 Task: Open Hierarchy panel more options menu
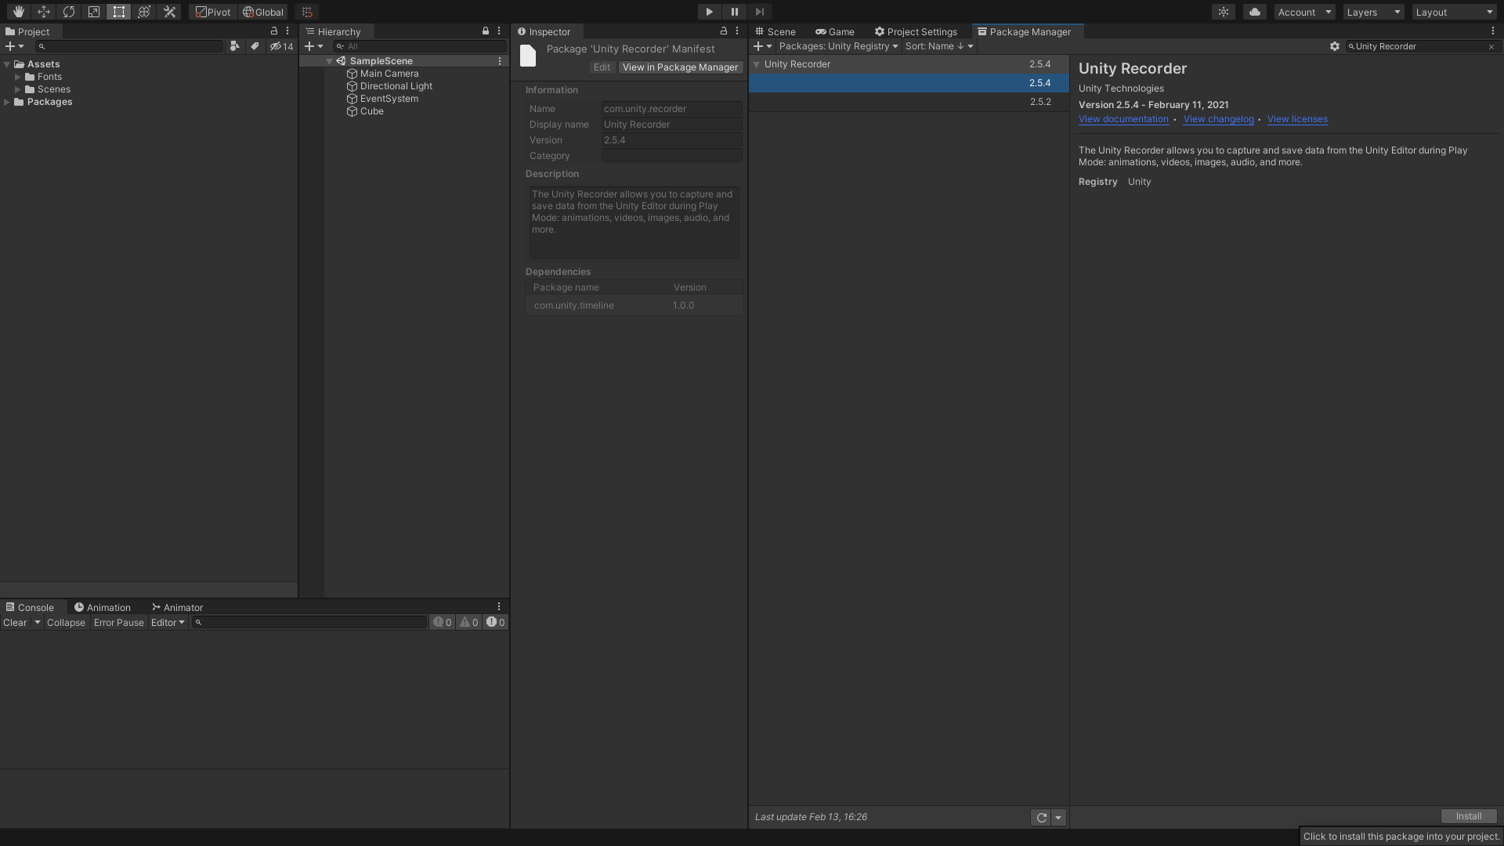(499, 31)
